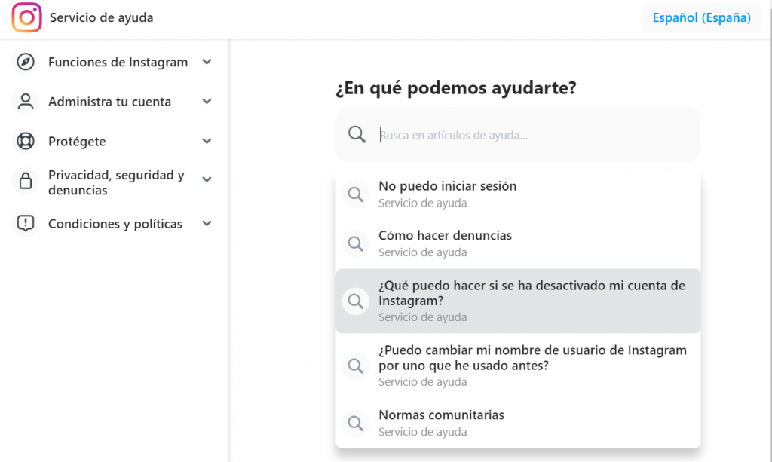
Task: Click the Instagram logo icon
Action: [26, 18]
